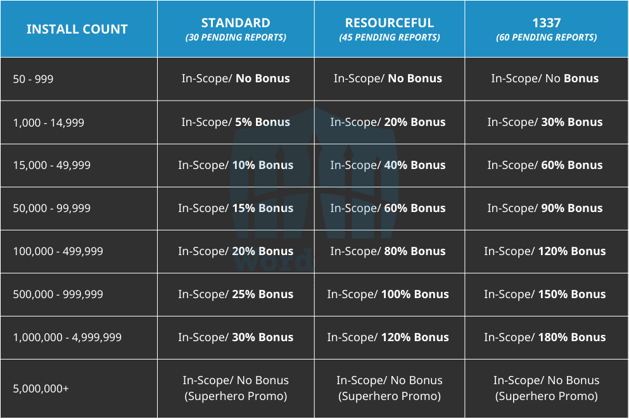629x419 pixels.
Task: Click the 100,000 - 499,999 row label
Action: point(58,251)
